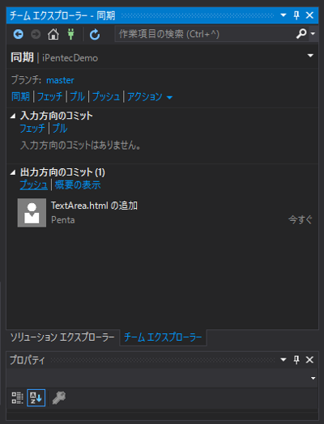This screenshot has width=324, height=424.
Task: Click the 概要の表示 link
Action: (78, 185)
